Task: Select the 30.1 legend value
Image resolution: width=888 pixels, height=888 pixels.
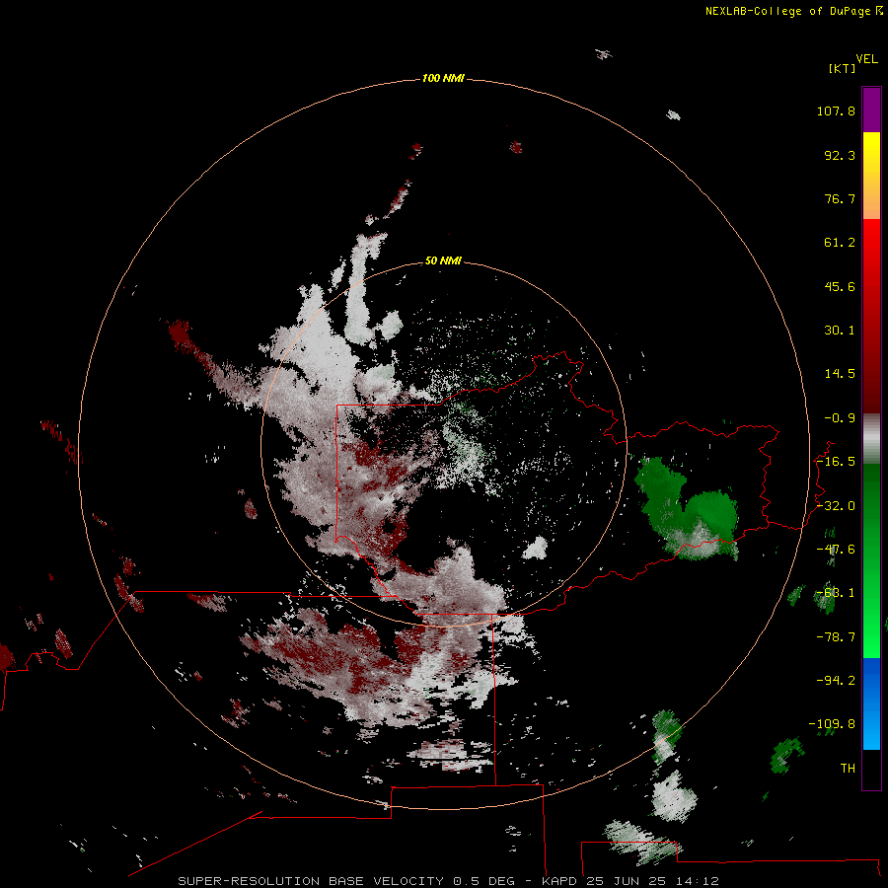Action: pyautogui.click(x=840, y=331)
